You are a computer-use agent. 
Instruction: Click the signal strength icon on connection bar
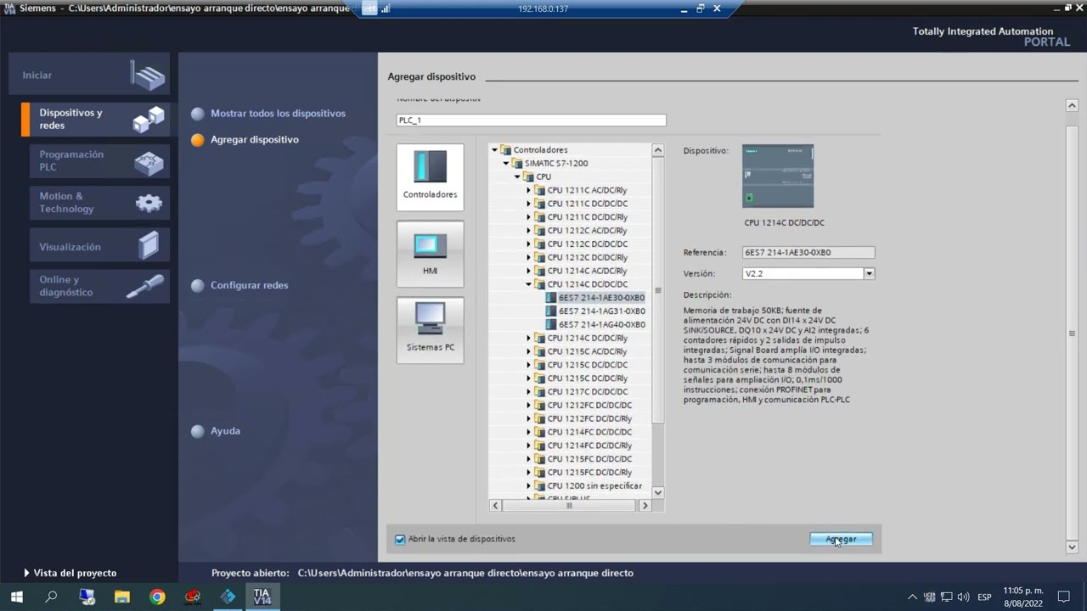coord(386,8)
